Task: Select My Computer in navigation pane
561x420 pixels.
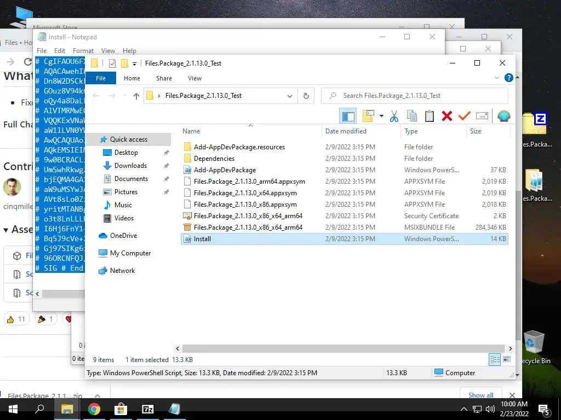Action: point(130,253)
